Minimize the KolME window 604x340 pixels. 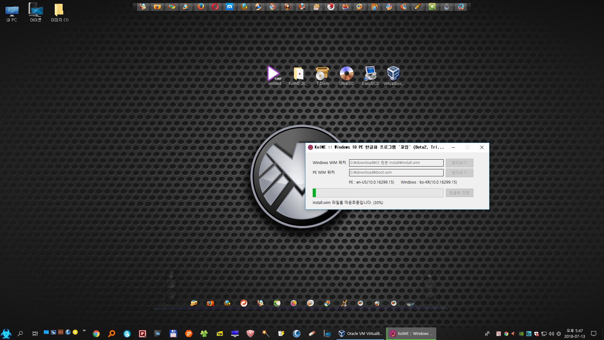click(x=453, y=147)
